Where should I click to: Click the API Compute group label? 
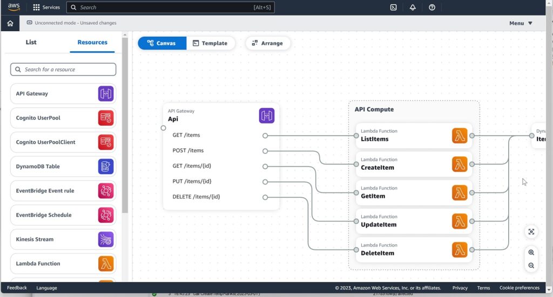[x=374, y=109]
